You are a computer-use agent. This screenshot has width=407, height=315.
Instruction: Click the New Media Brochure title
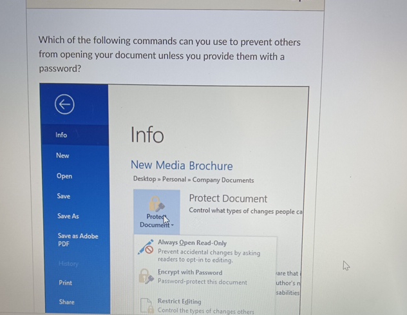(182, 166)
